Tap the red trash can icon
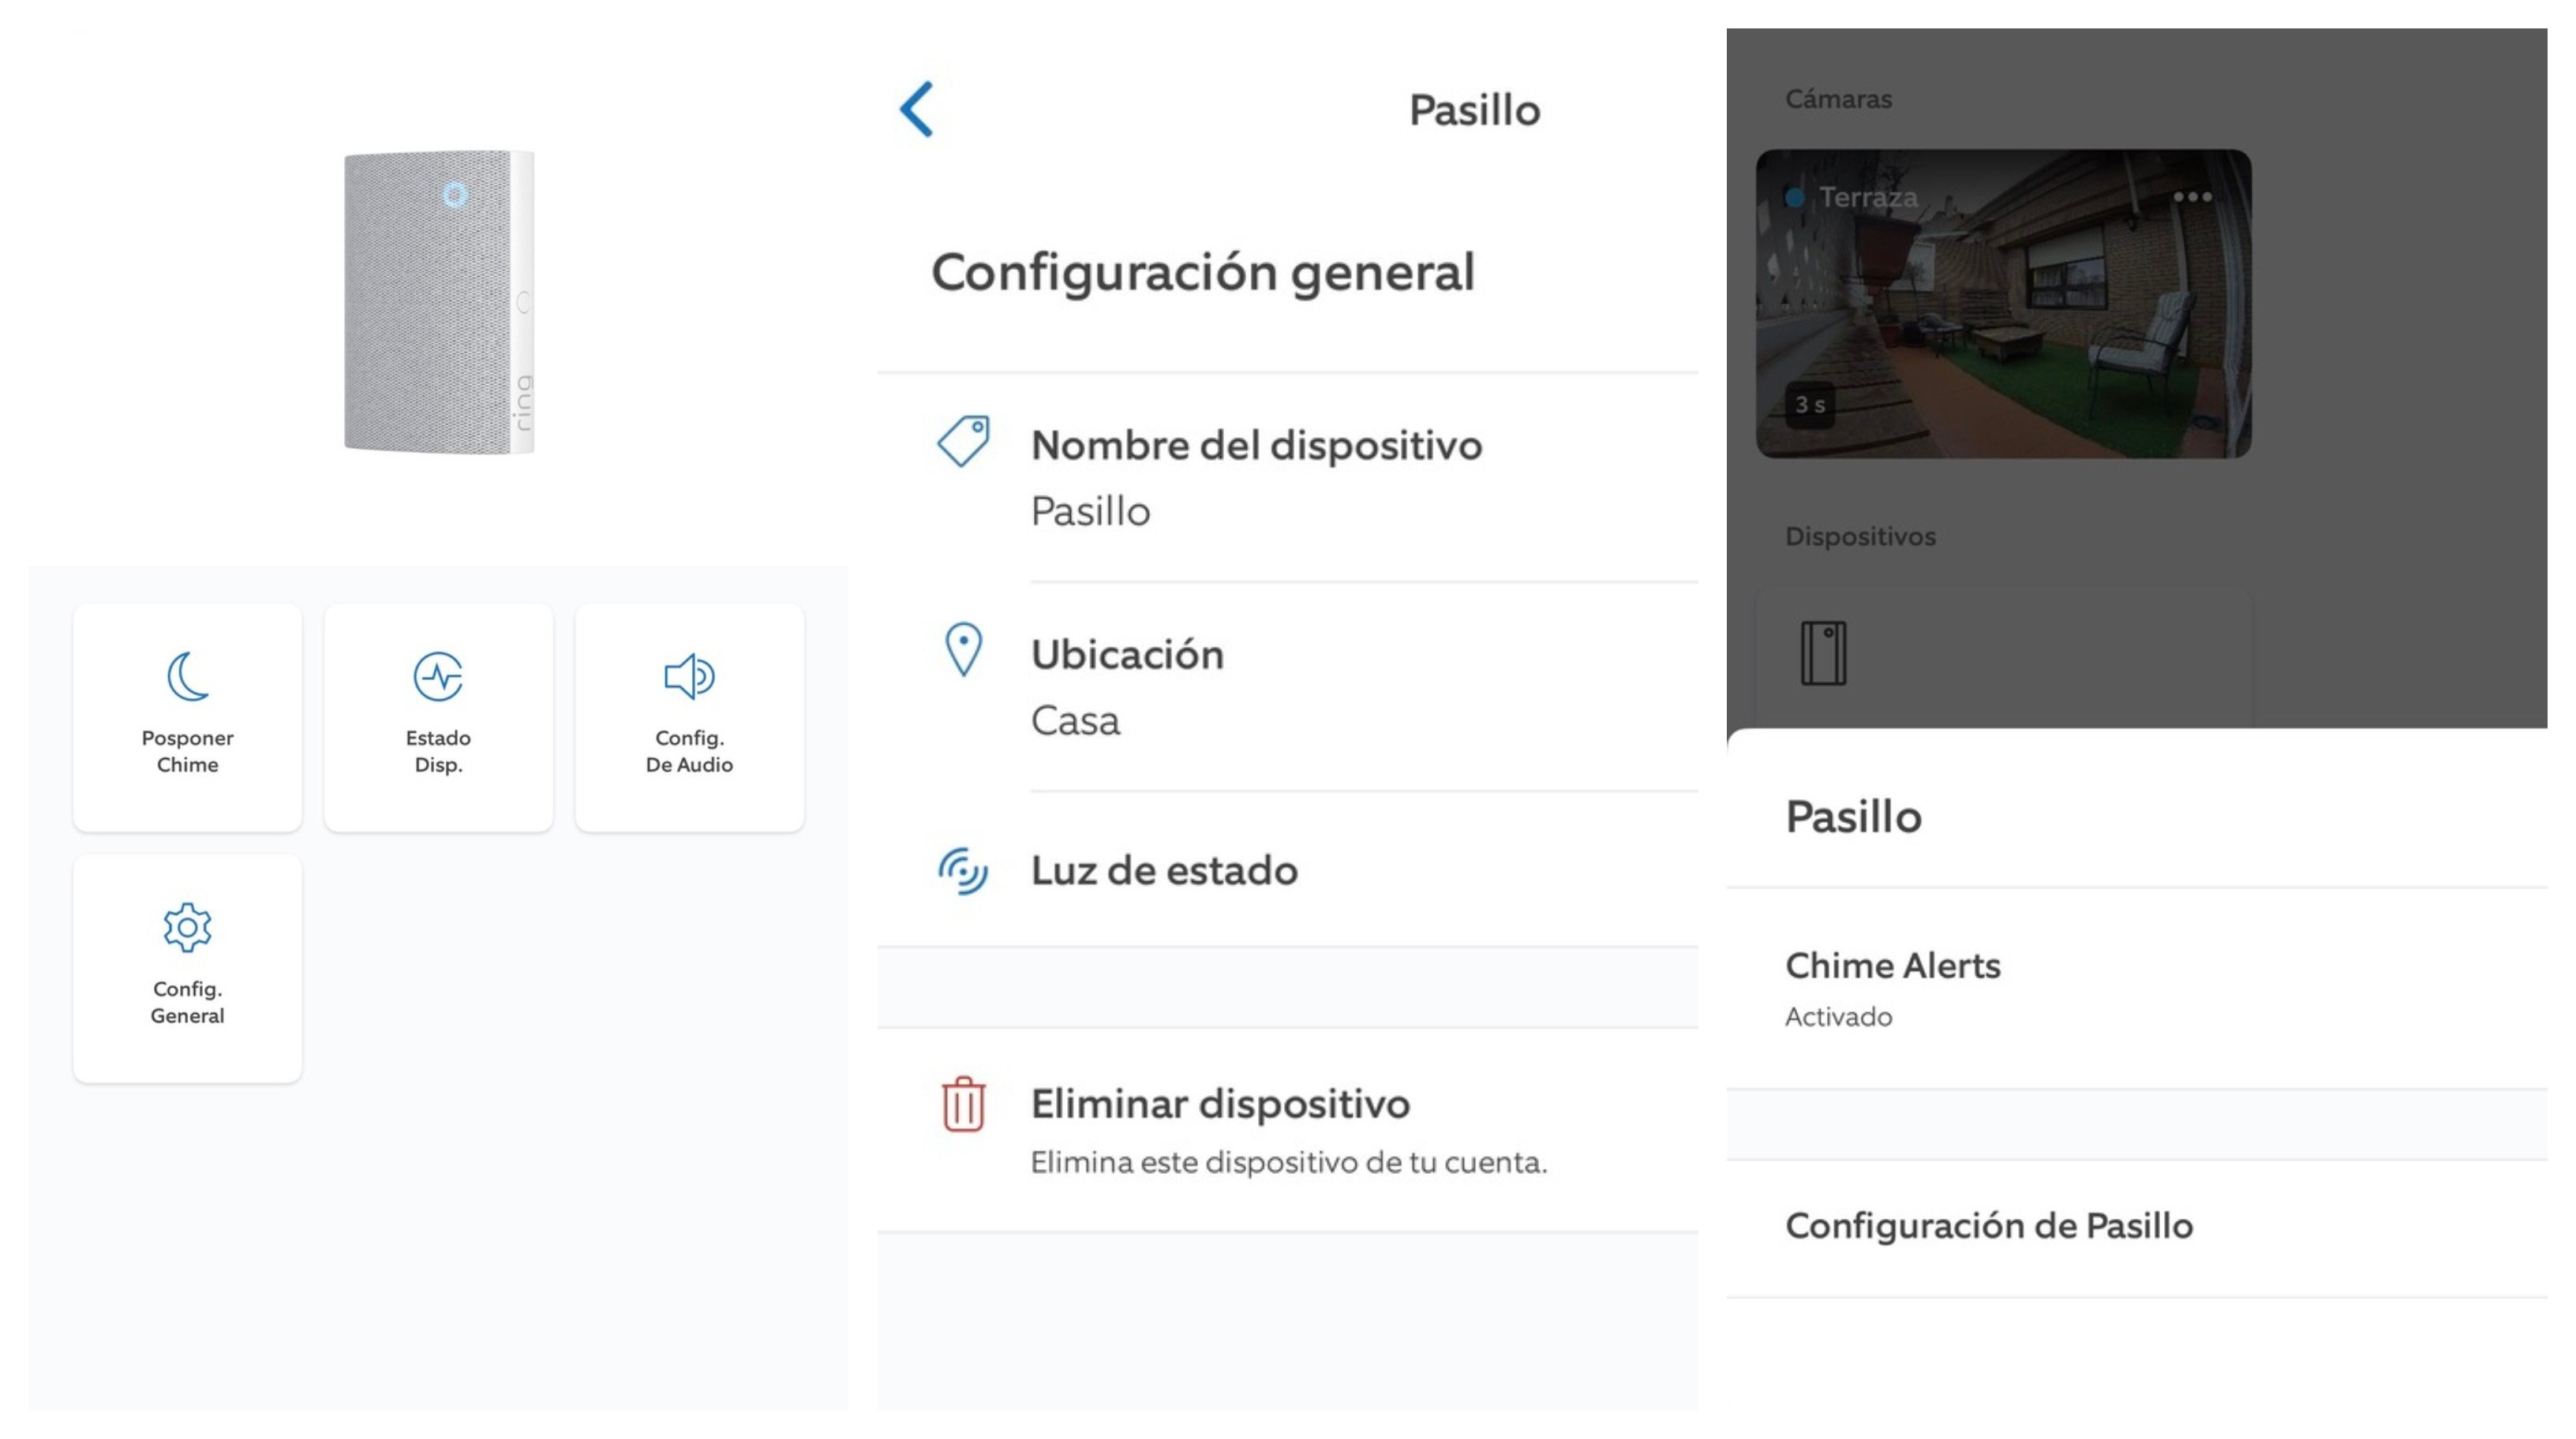This screenshot has height=1439, width=2576. click(x=963, y=1104)
